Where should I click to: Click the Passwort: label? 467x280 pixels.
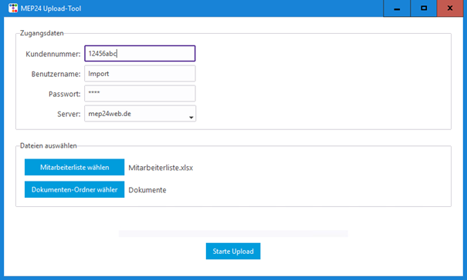(65, 94)
